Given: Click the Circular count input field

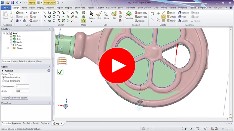Looking at the screenshot, I should [22, 86].
